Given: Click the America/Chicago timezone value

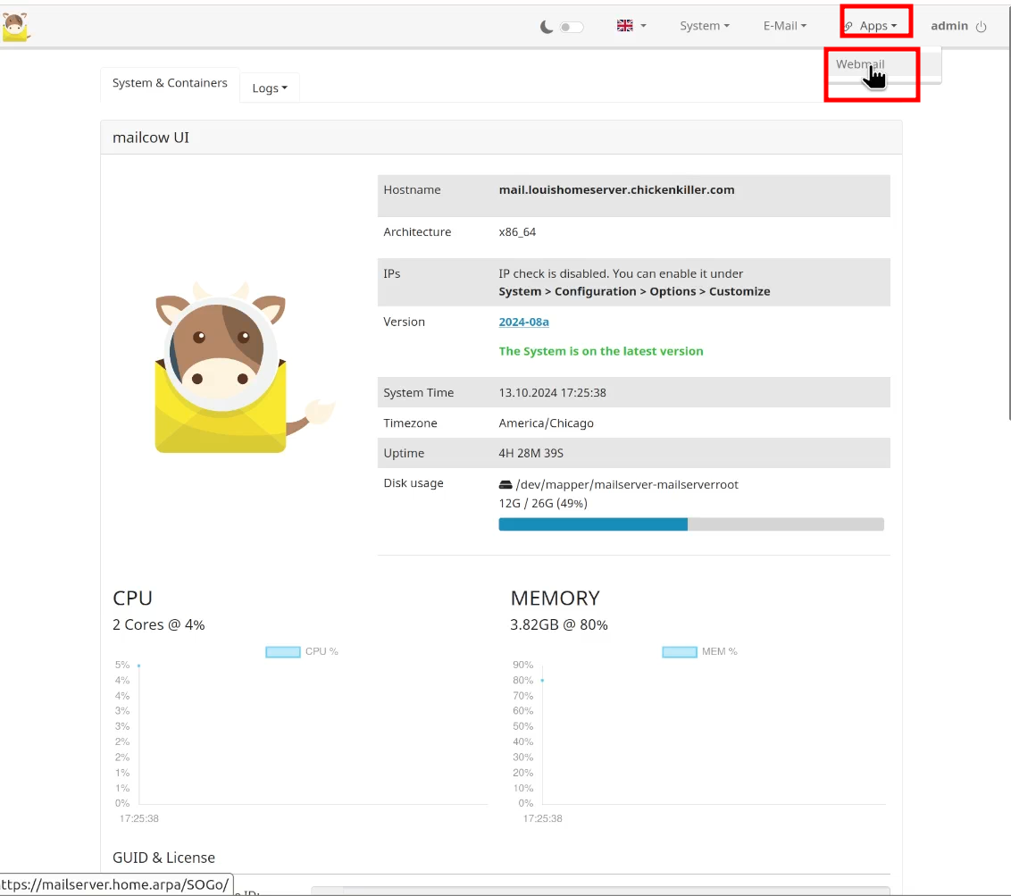Looking at the screenshot, I should tap(546, 423).
